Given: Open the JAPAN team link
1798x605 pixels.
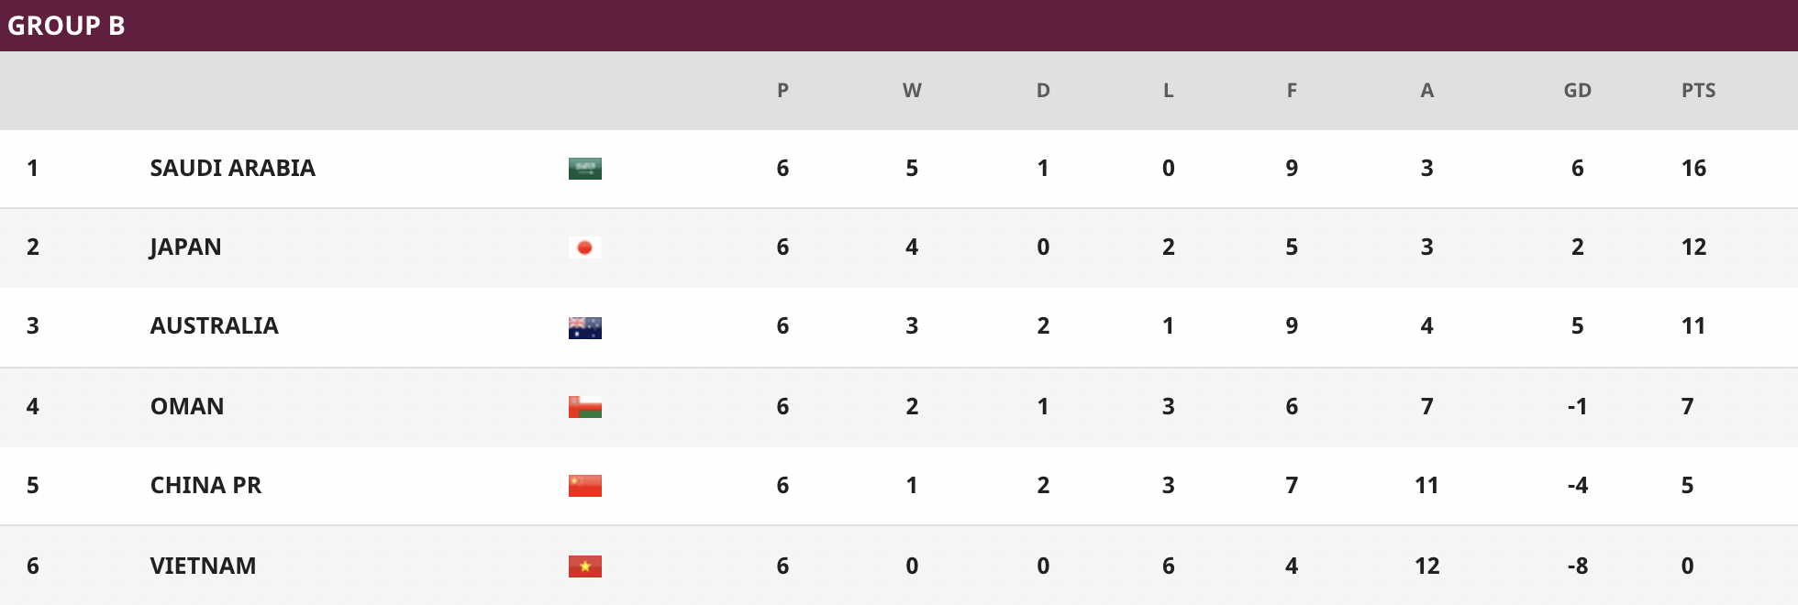Looking at the screenshot, I should click(x=186, y=247).
